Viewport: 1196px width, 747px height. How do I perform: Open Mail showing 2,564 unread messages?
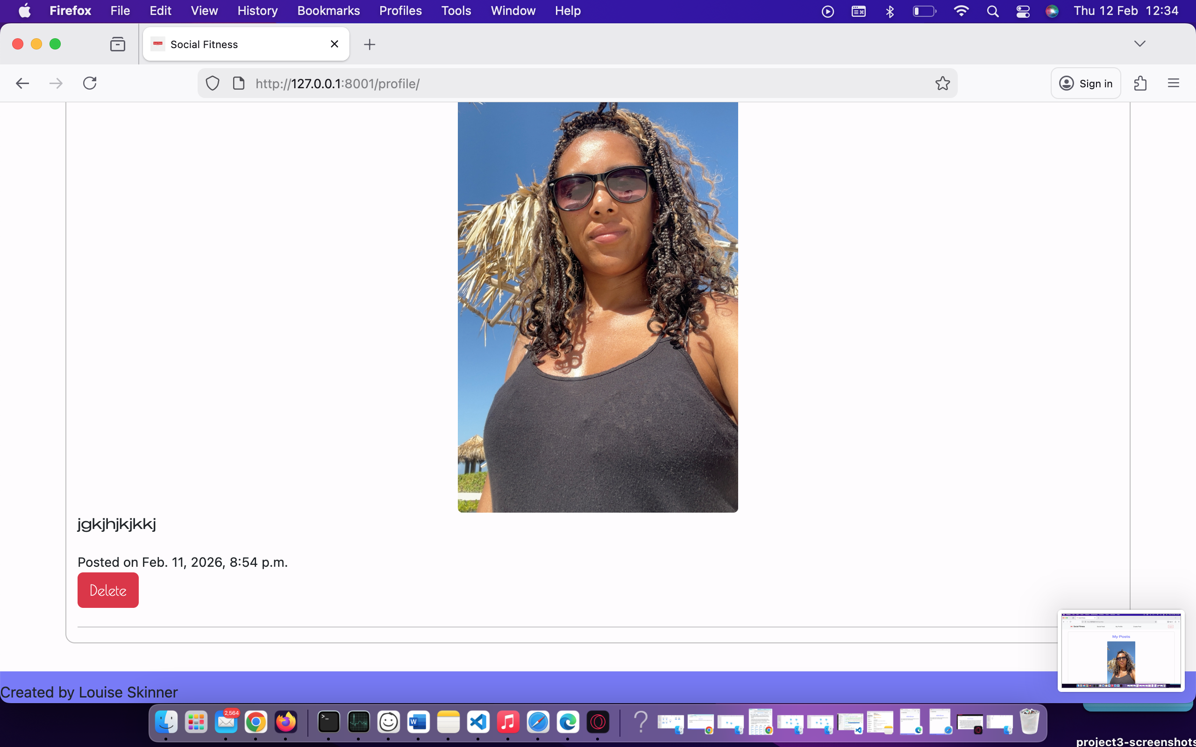point(226,722)
